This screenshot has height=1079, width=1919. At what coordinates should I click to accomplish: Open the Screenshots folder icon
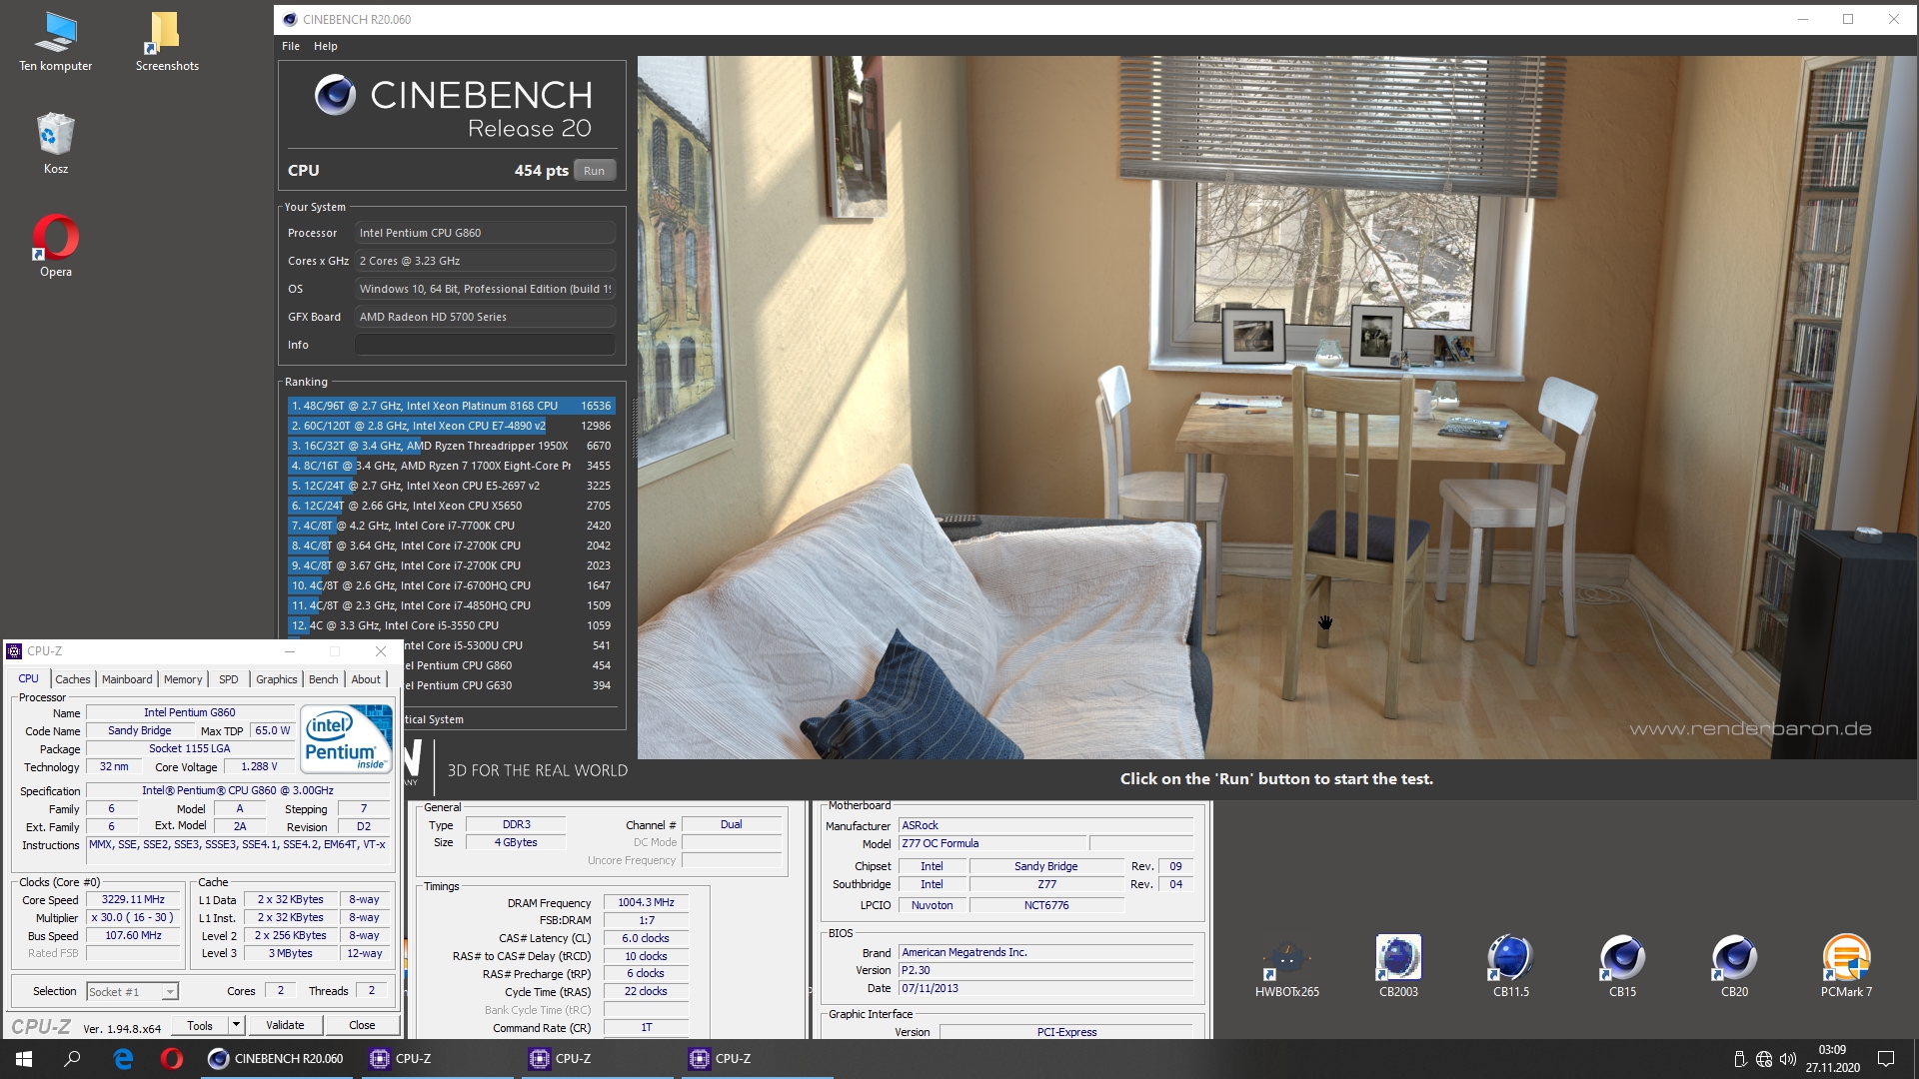[x=167, y=42]
